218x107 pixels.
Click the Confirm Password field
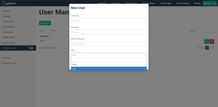109,44
